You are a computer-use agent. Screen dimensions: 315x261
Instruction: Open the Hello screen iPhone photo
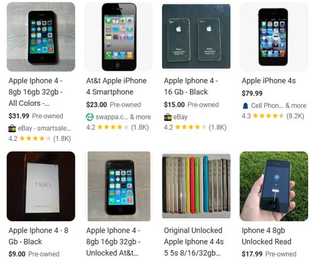41,187
